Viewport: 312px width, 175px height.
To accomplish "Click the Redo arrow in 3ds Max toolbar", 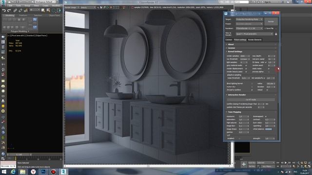I will [x=9, y=10].
